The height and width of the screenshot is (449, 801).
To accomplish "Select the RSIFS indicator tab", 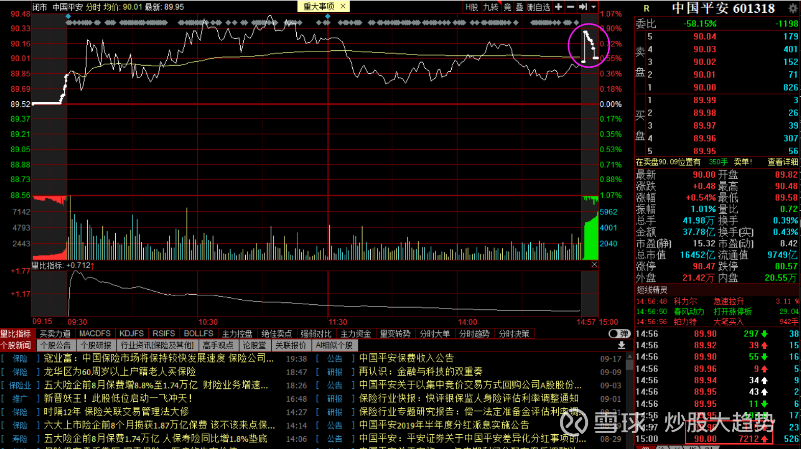I will click(164, 333).
